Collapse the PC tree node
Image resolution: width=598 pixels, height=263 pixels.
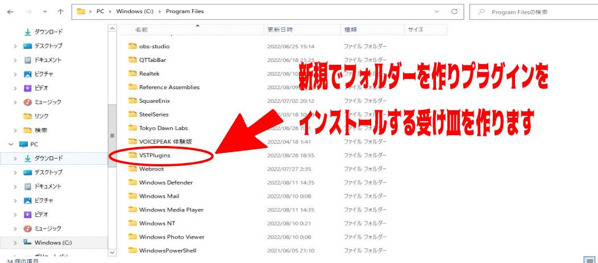[10, 144]
